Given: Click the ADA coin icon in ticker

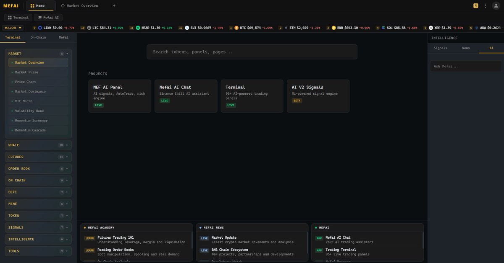Looking at the screenshot, I should [x=477, y=28].
